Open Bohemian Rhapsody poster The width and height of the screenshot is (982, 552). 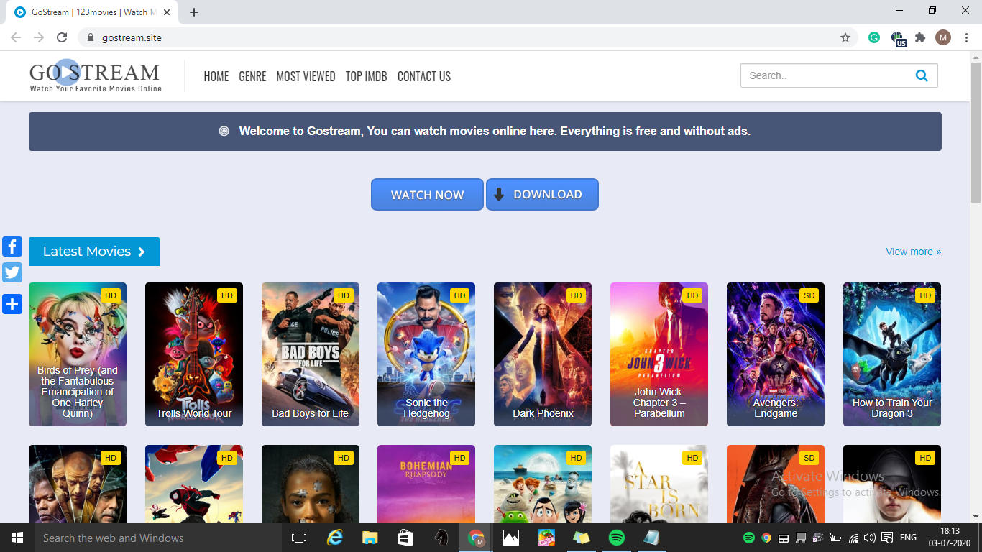pyautogui.click(x=426, y=484)
